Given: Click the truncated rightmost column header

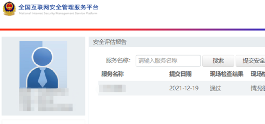Looking at the screenshot, I should pos(258,74).
